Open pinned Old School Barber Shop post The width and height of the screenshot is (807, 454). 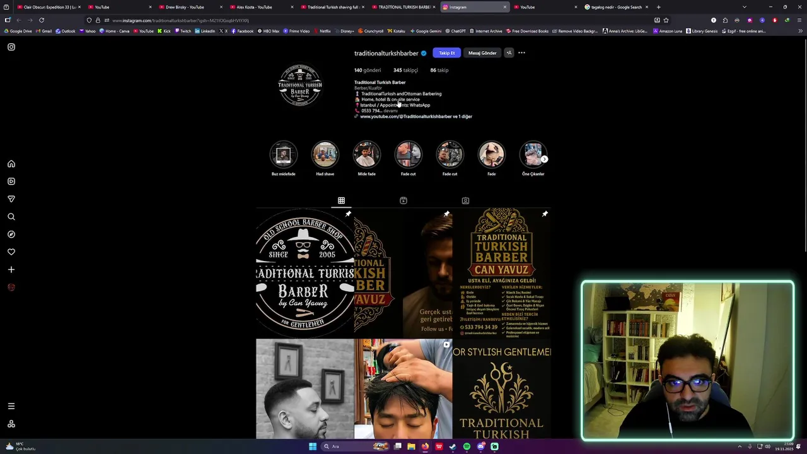point(305,272)
